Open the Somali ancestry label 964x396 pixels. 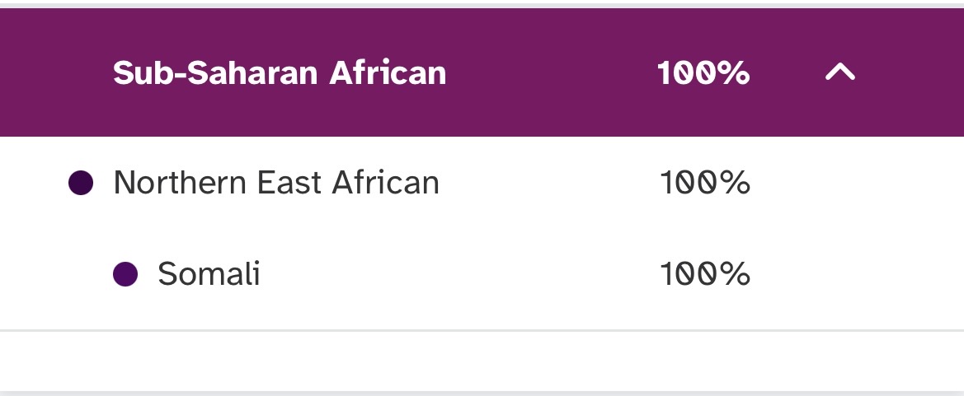point(209,273)
